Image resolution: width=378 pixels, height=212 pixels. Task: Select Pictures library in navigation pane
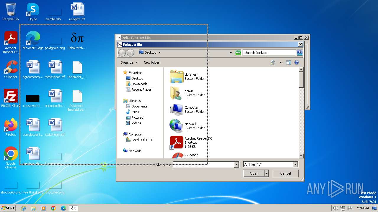coord(134,117)
